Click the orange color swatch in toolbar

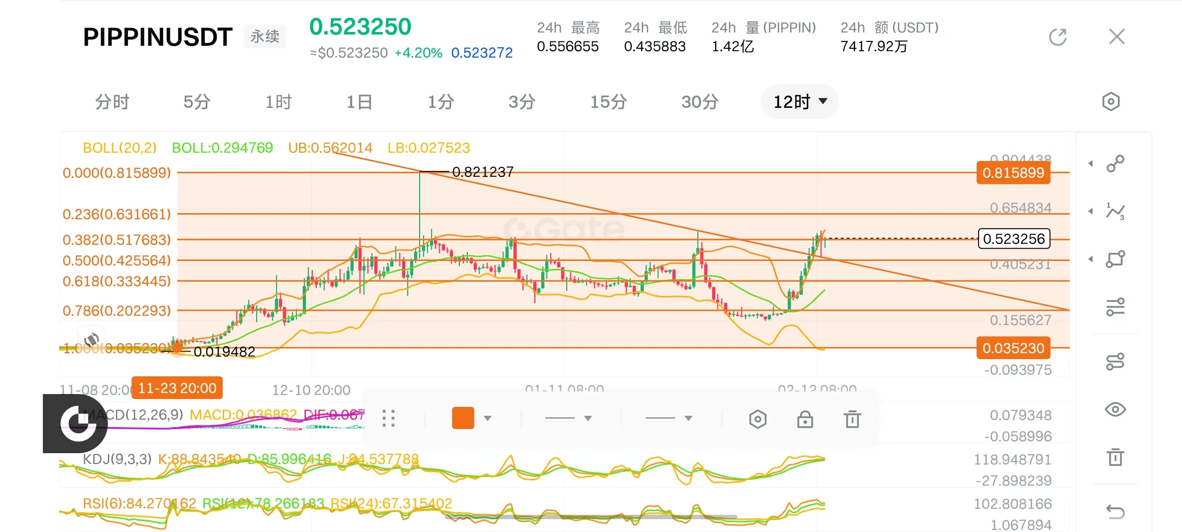pyautogui.click(x=463, y=418)
